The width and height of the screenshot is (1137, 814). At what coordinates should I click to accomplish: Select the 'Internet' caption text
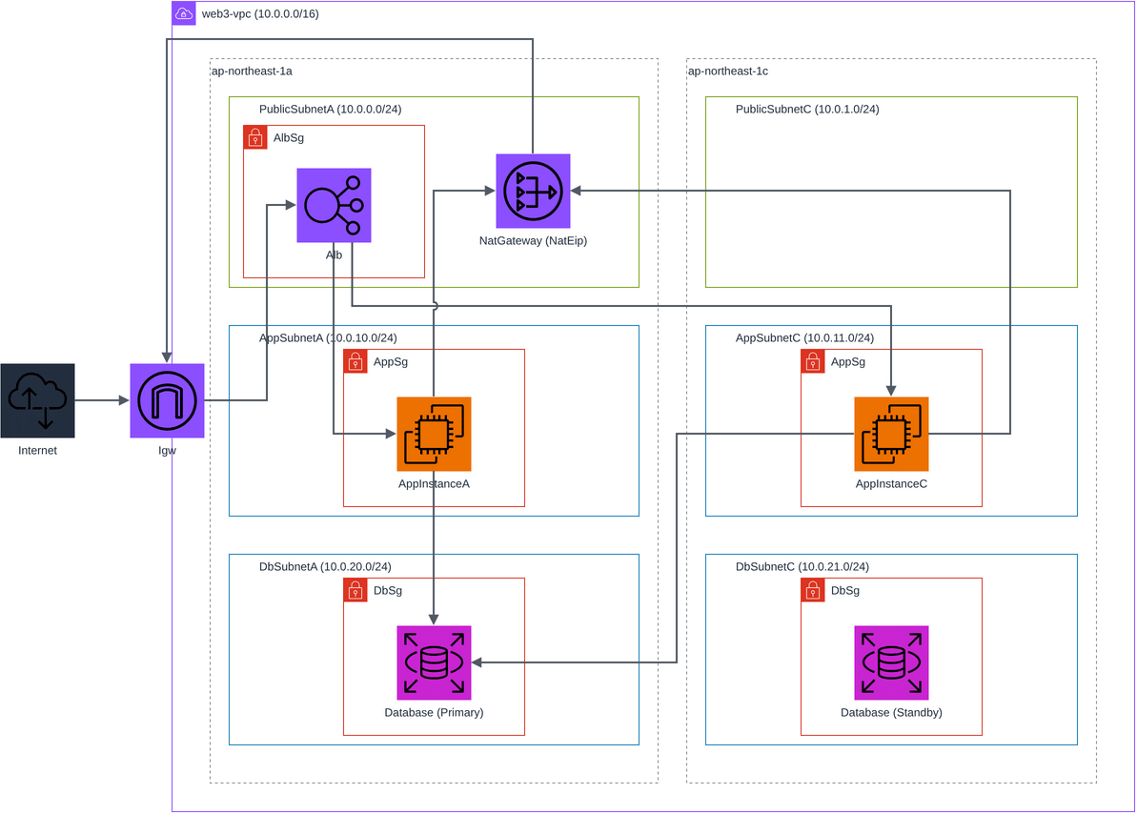pos(38,451)
